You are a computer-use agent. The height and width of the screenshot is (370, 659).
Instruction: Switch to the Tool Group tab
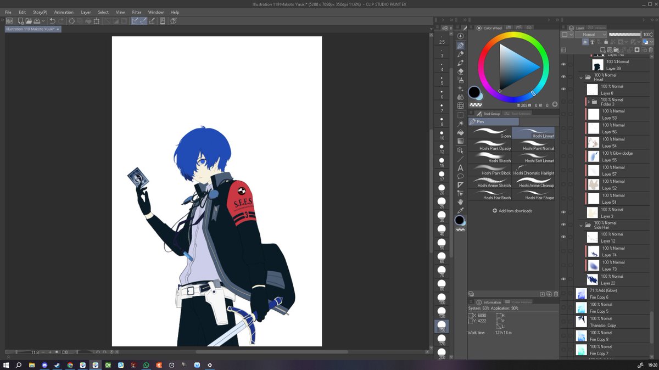[x=488, y=114]
